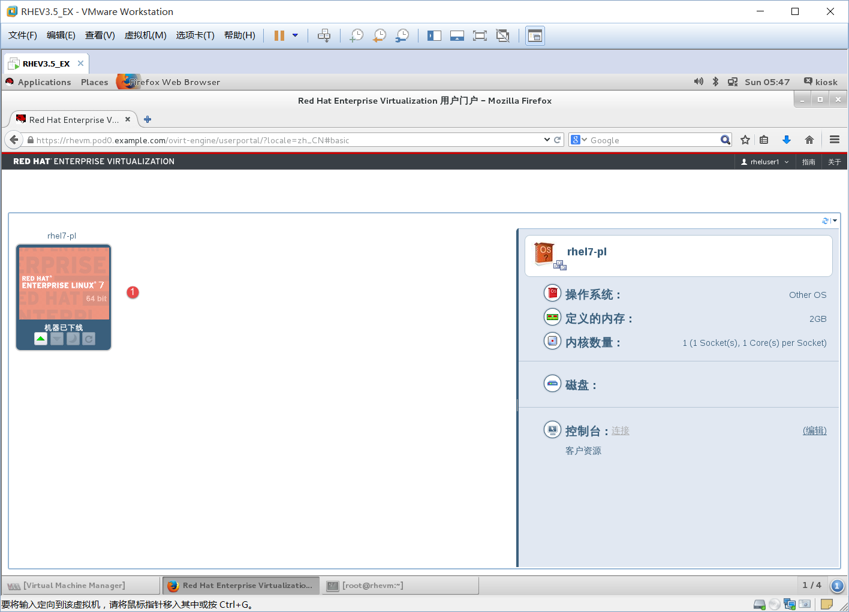Open the 查看(V) menu
The width and height of the screenshot is (849, 612).
[100, 35]
